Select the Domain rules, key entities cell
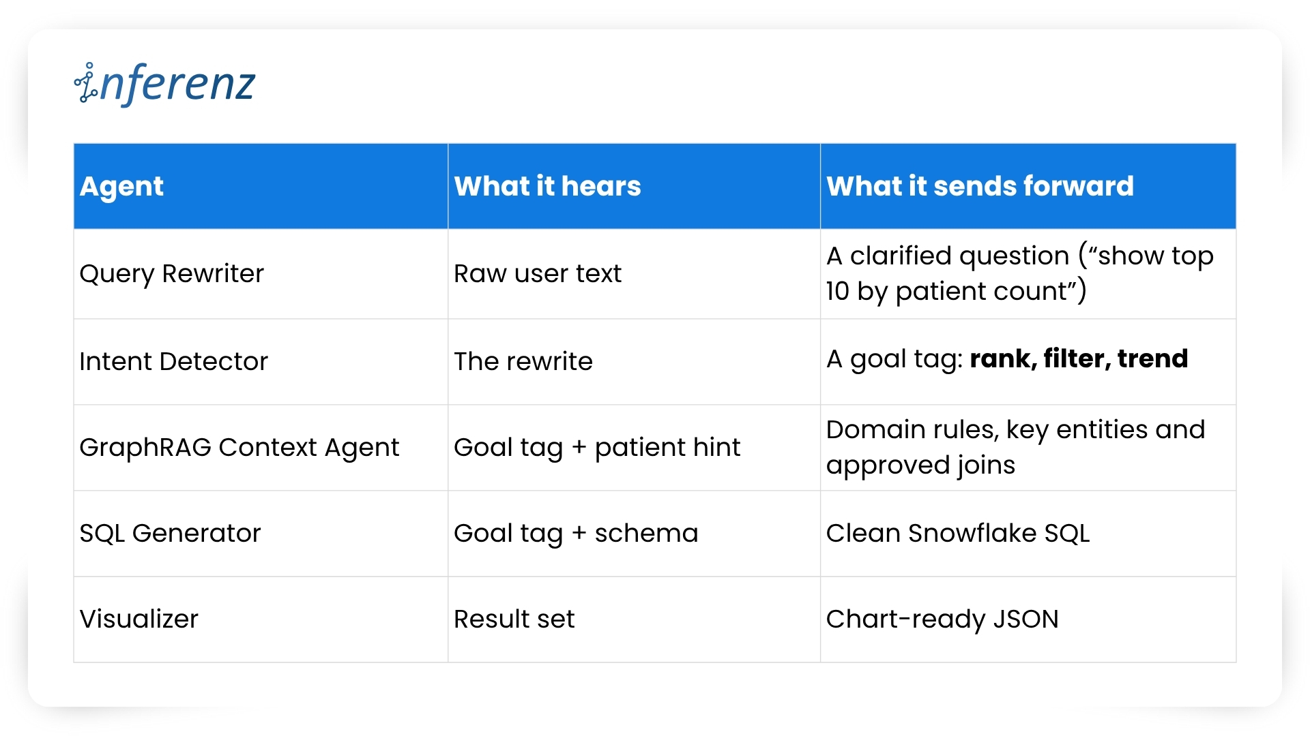Viewport: 1310px width, 736px height. pyautogui.click(x=1028, y=448)
